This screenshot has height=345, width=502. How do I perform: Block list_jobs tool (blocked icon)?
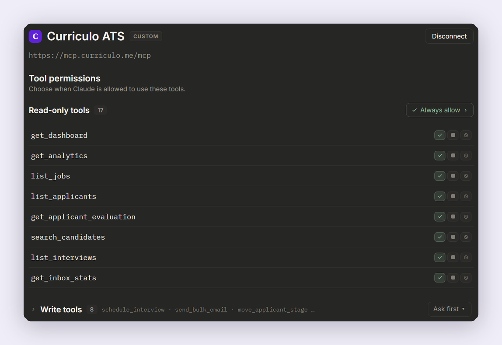(466, 176)
